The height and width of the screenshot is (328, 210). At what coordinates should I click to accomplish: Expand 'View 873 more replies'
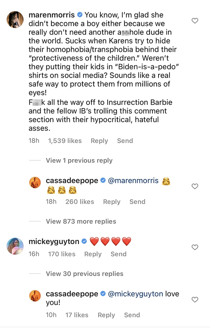pos(81,221)
